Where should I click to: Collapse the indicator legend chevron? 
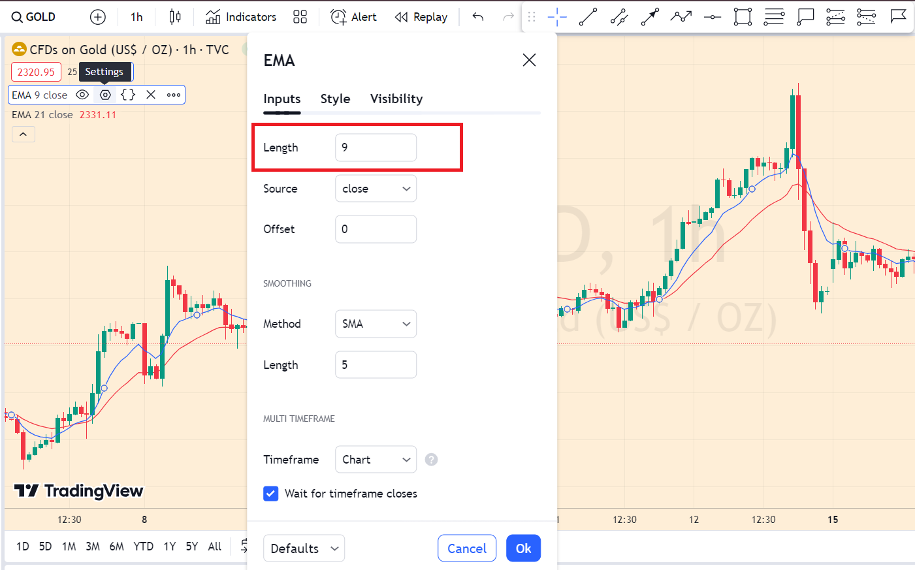click(24, 134)
